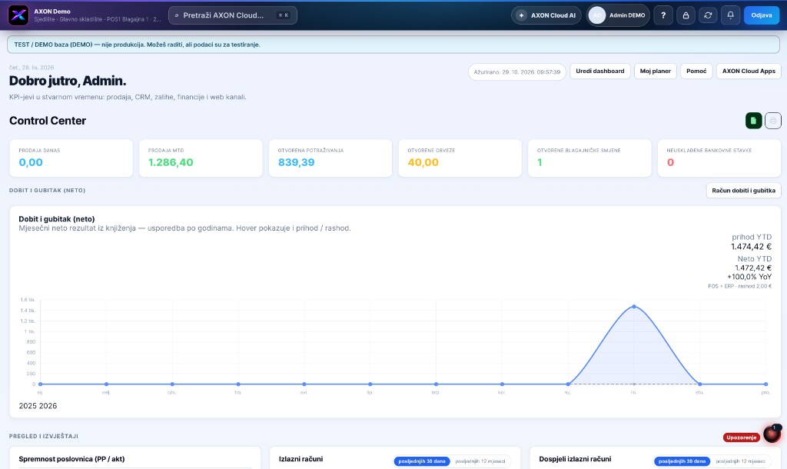Open the Otvorena potraživanja KPI card
The width and height of the screenshot is (787, 469).
coord(330,158)
